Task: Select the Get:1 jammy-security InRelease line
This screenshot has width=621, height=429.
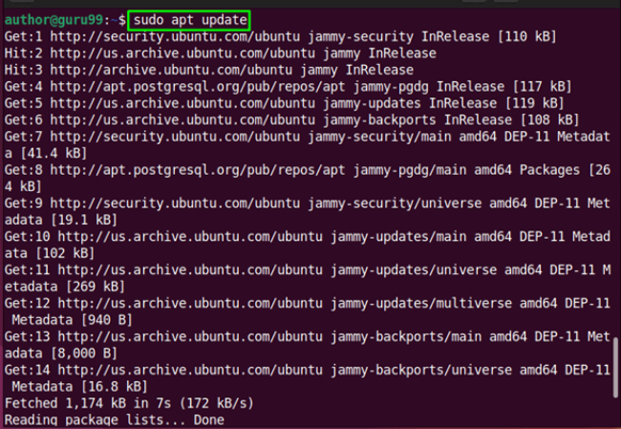Action: (x=280, y=37)
